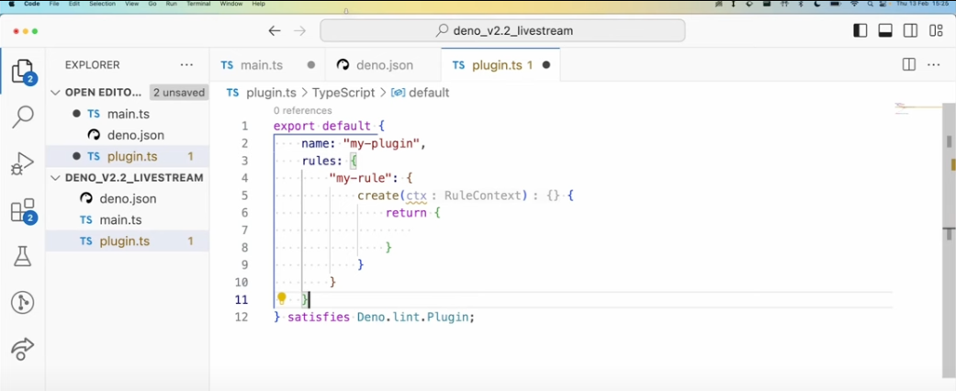Open the Help menu
This screenshot has width=956, height=391.
coord(258,4)
